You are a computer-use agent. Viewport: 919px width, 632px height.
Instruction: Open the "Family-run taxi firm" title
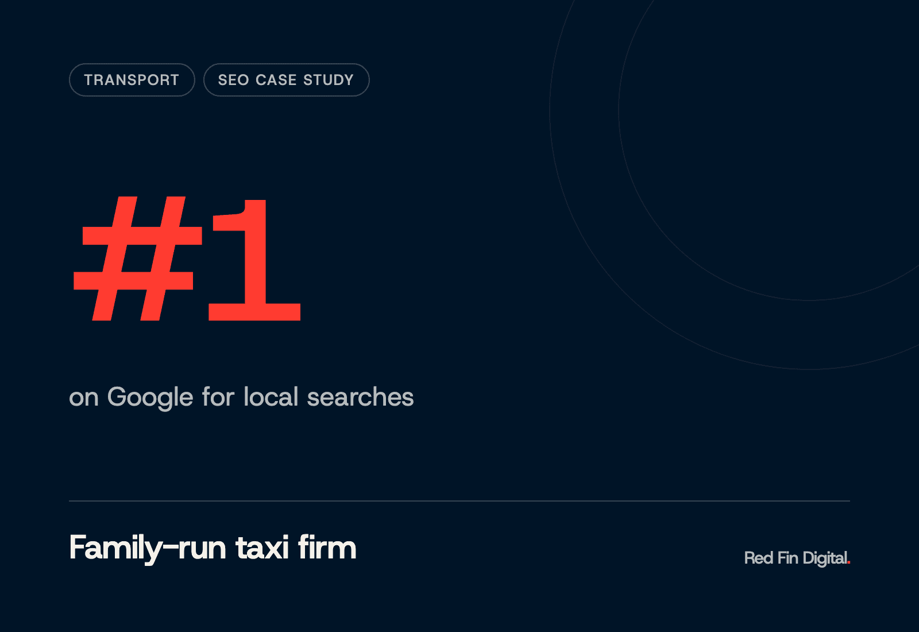(213, 548)
